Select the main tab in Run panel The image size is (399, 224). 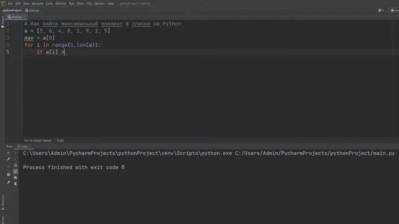[24, 147]
